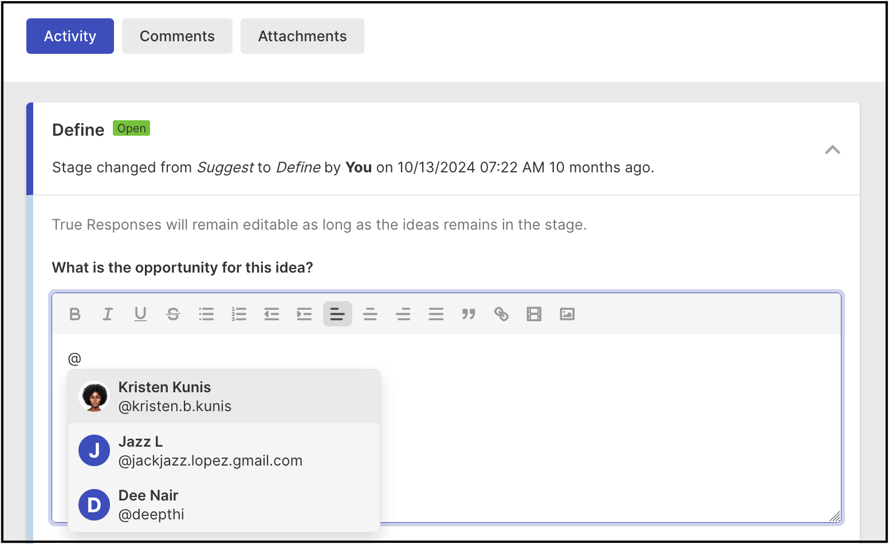Insert a bulleted list

click(x=206, y=314)
